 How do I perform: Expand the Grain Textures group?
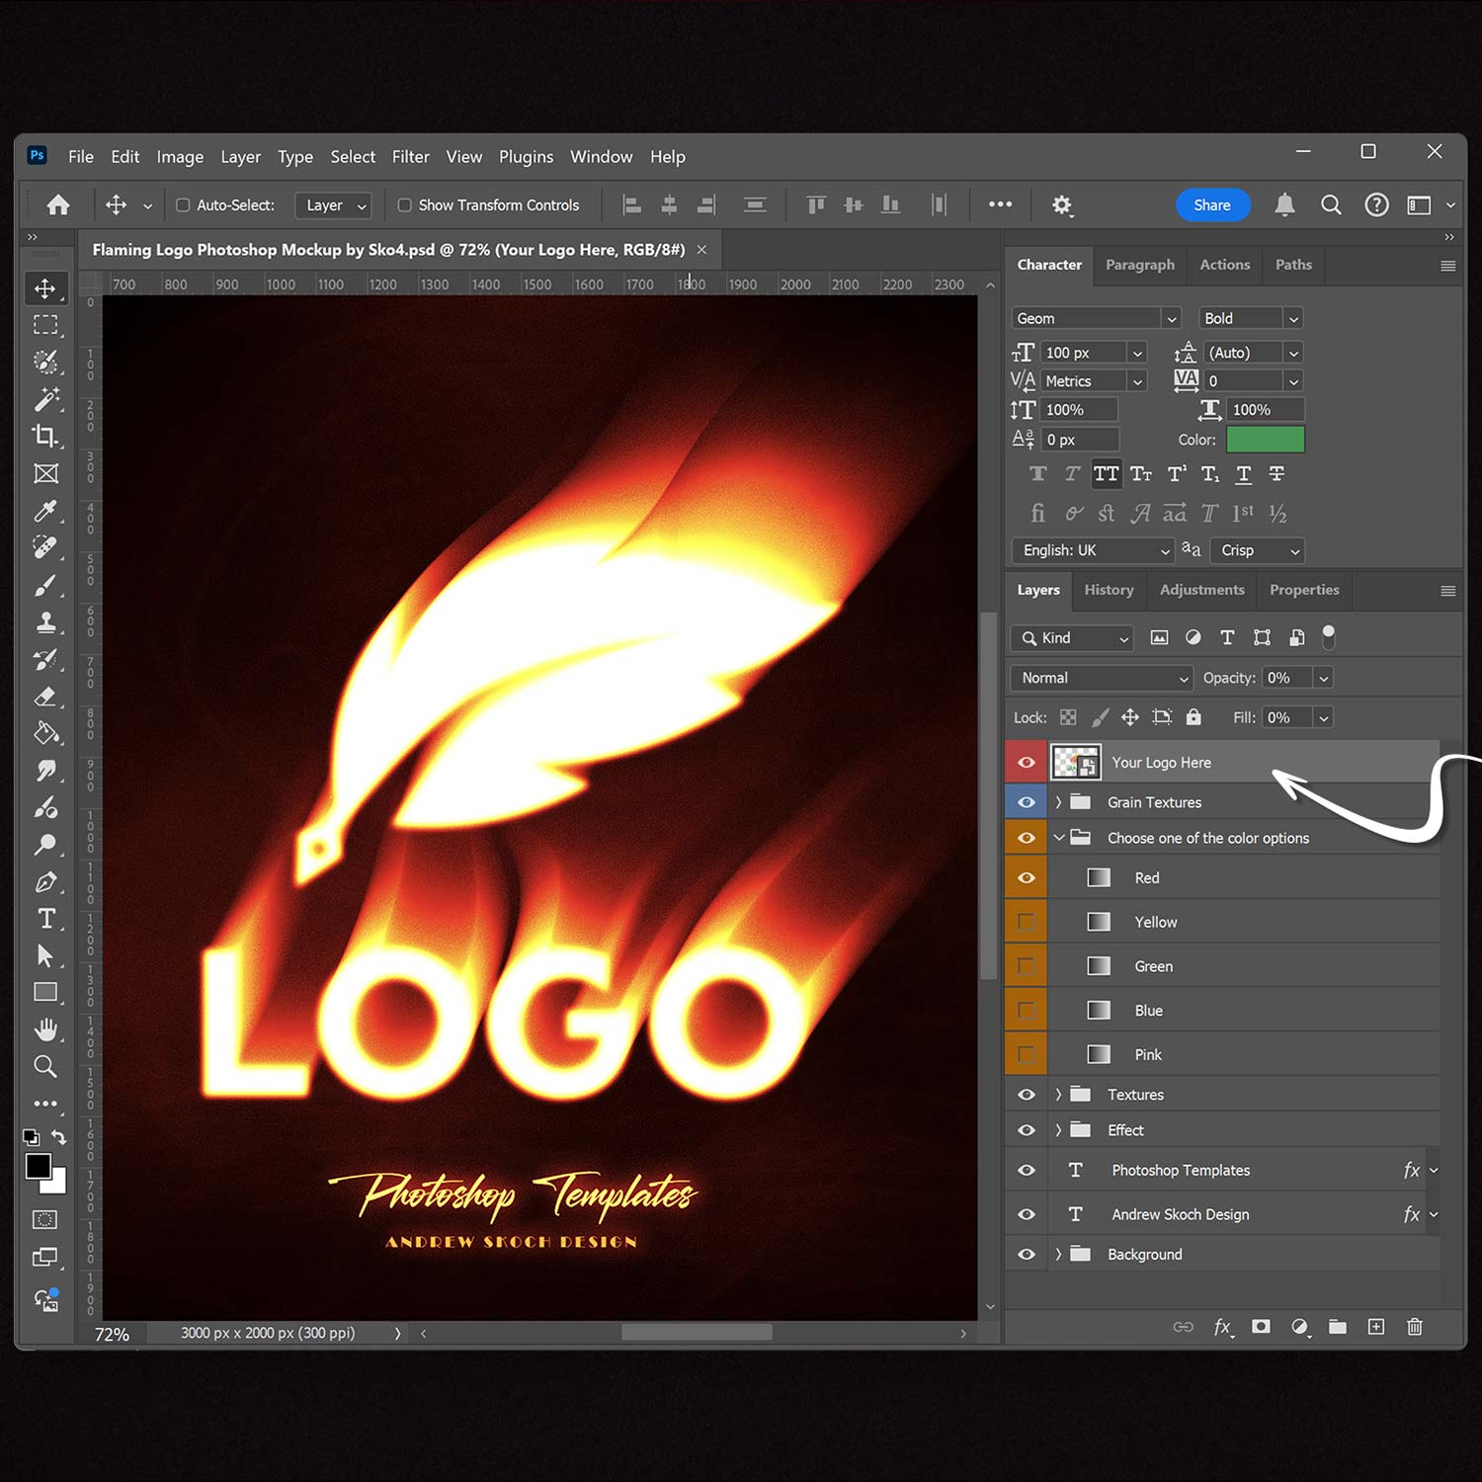(x=1058, y=802)
